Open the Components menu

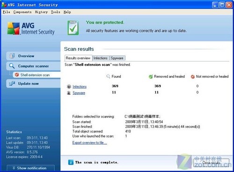(22, 12)
